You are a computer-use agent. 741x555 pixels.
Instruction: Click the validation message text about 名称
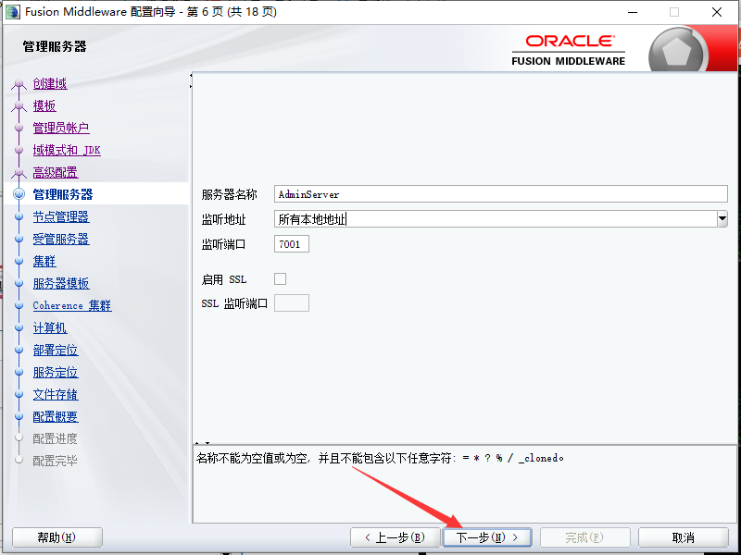[380, 458]
